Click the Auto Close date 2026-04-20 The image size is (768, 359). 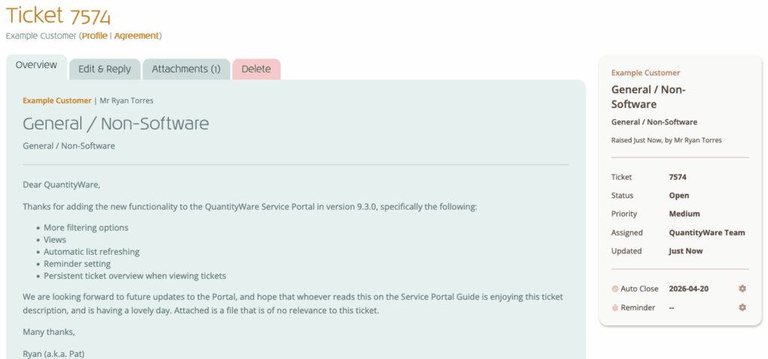tap(690, 289)
